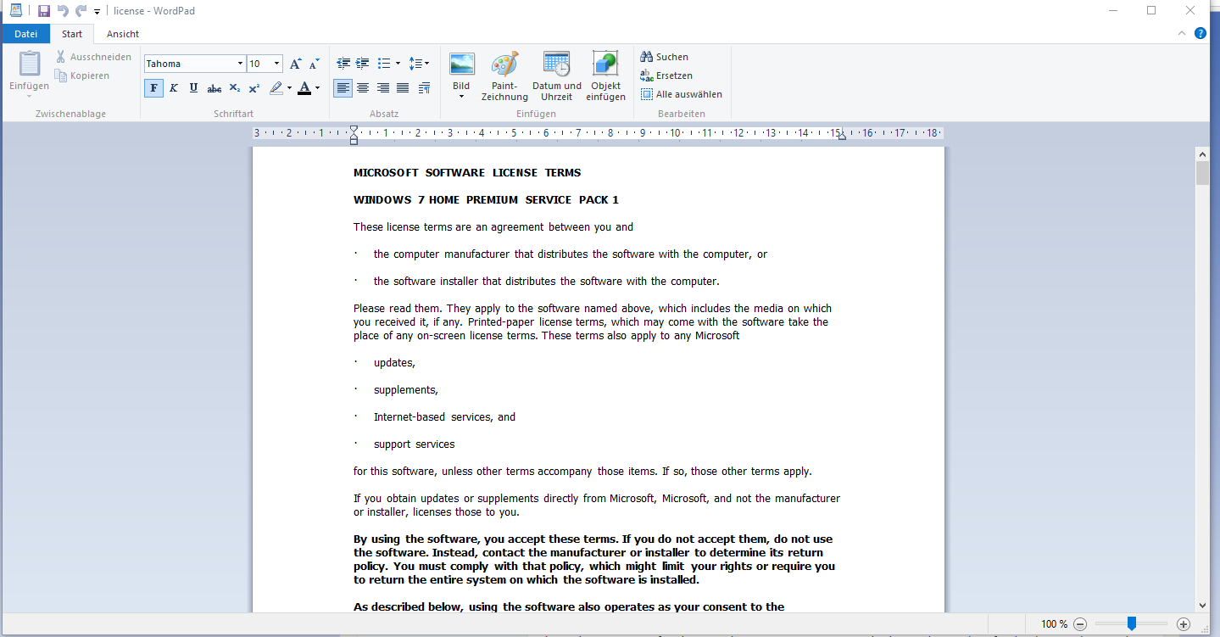1220x637 pixels.
Task: Click Kopieren to copy selection
Action: click(x=82, y=75)
